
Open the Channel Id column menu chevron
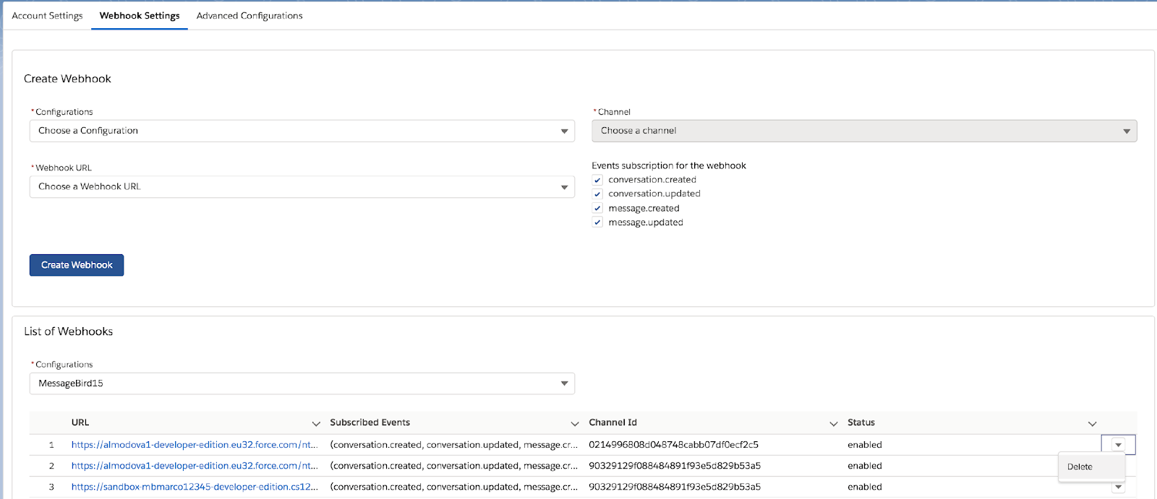[833, 423]
